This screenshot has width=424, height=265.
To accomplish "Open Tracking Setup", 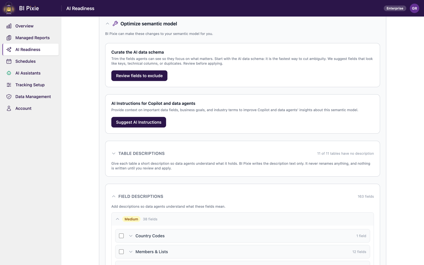I will click(x=30, y=85).
